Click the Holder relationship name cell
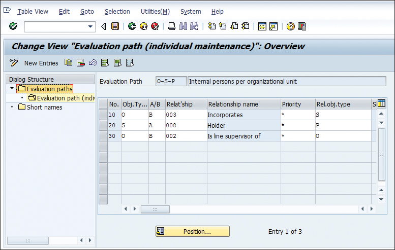Viewport: 395px width, 250px height. coord(244,125)
